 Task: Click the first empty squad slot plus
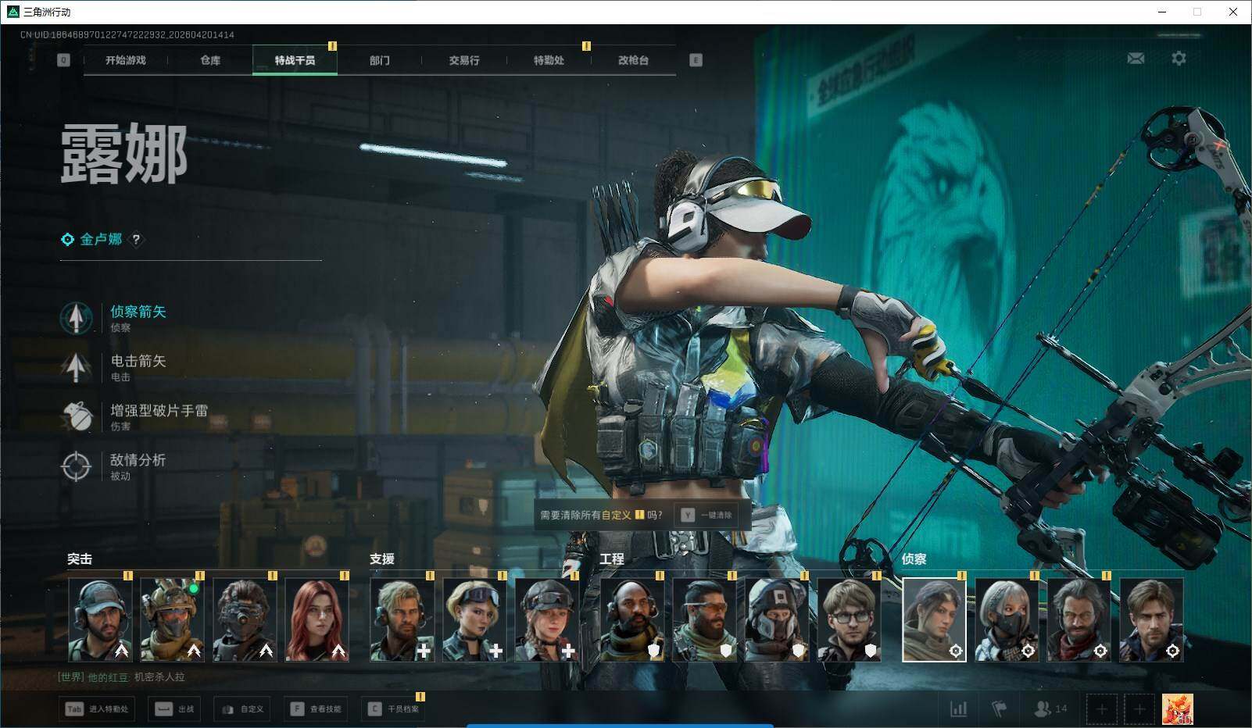(x=1102, y=709)
